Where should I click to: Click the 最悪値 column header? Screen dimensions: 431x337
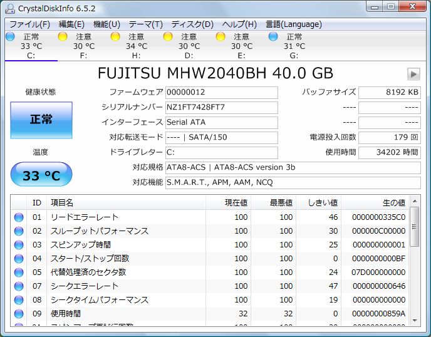pos(273,203)
